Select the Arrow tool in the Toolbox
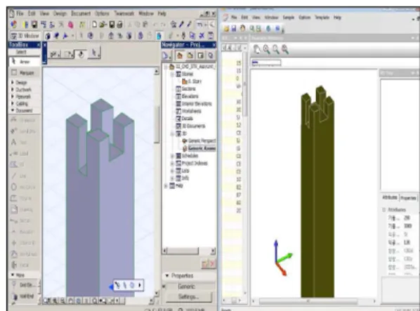This screenshot has height=311, width=420. 25,62
